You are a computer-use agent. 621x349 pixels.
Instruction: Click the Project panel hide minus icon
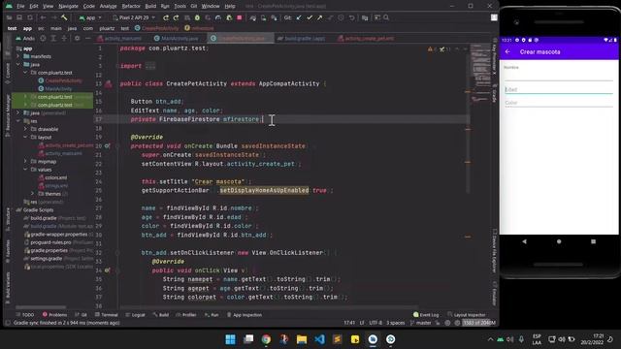coord(88,39)
